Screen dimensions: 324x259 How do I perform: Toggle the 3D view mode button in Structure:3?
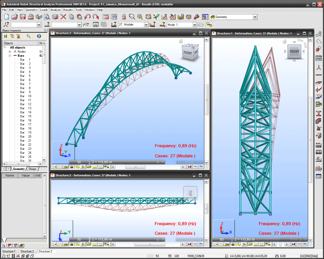click(79, 162)
